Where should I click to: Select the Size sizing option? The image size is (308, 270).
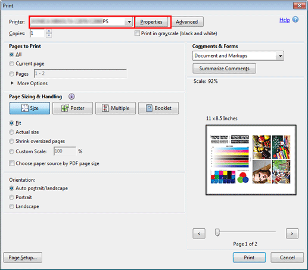pos(30,108)
